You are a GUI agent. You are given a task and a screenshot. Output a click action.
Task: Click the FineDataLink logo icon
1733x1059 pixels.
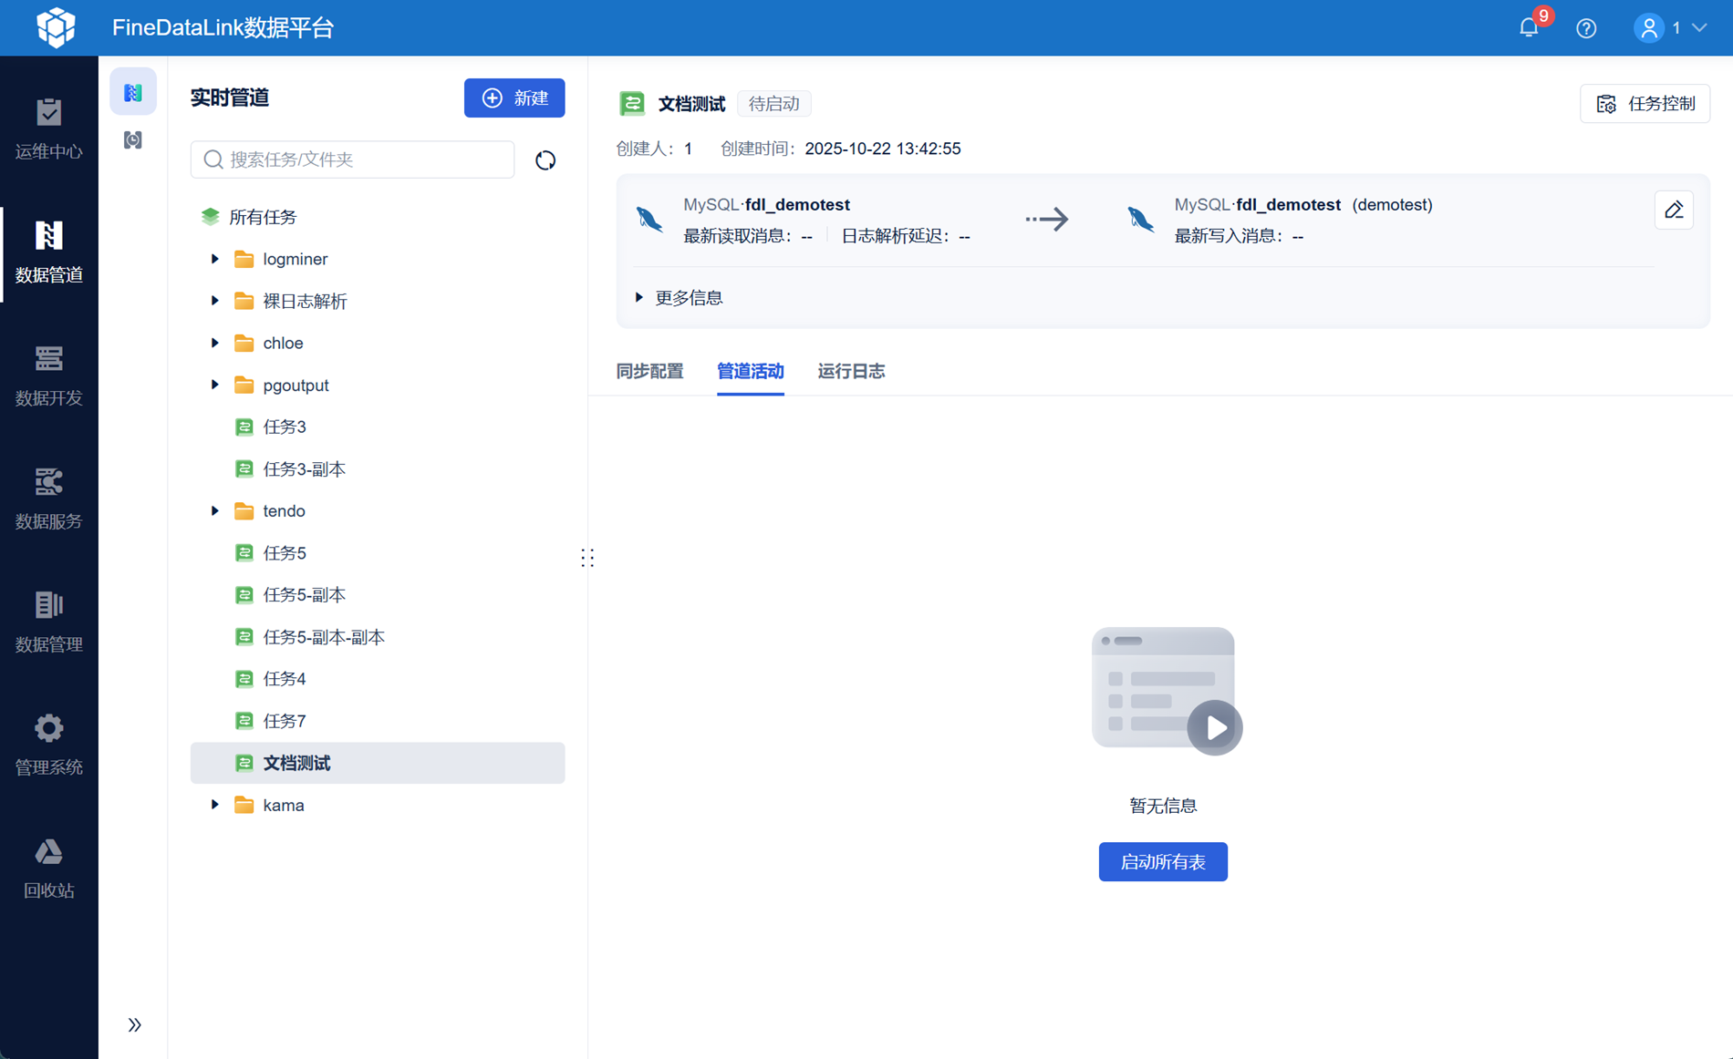point(56,27)
